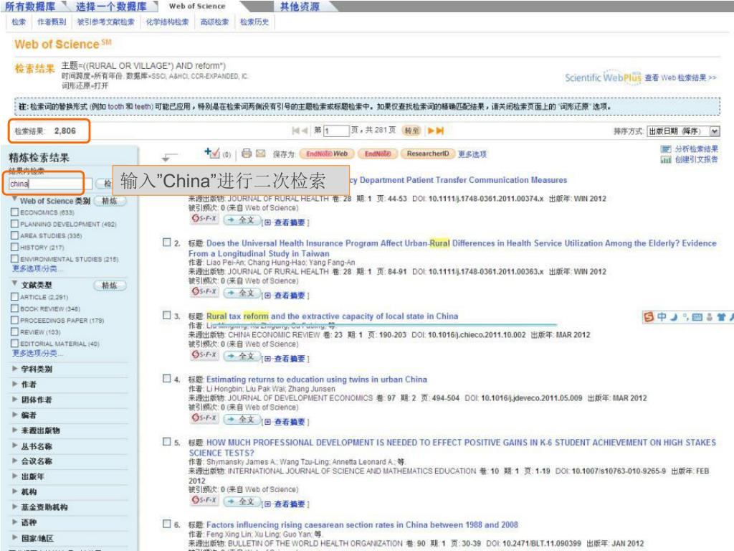734x551 pixels.
Task: Email the selected records
Action: point(261,154)
